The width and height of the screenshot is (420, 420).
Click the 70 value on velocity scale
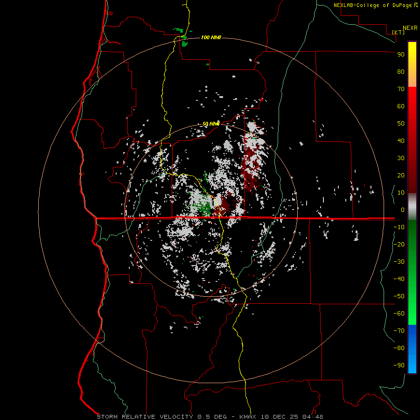401,89
